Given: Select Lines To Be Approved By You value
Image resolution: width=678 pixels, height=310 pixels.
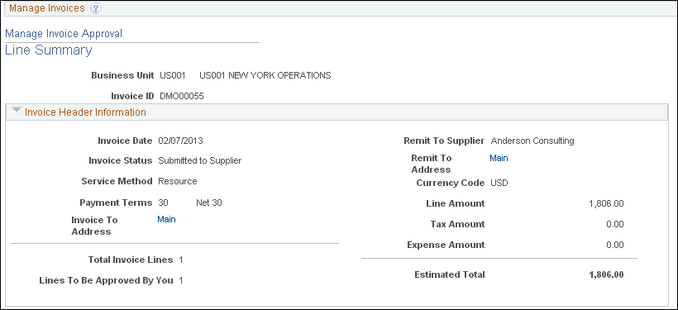Looking at the screenshot, I should (181, 280).
